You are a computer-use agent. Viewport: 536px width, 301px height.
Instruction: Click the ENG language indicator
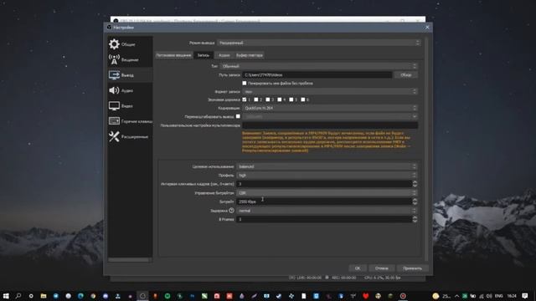499,296
